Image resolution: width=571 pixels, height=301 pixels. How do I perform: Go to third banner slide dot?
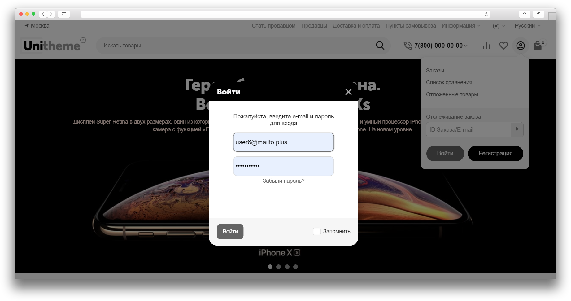click(x=287, y=267)
